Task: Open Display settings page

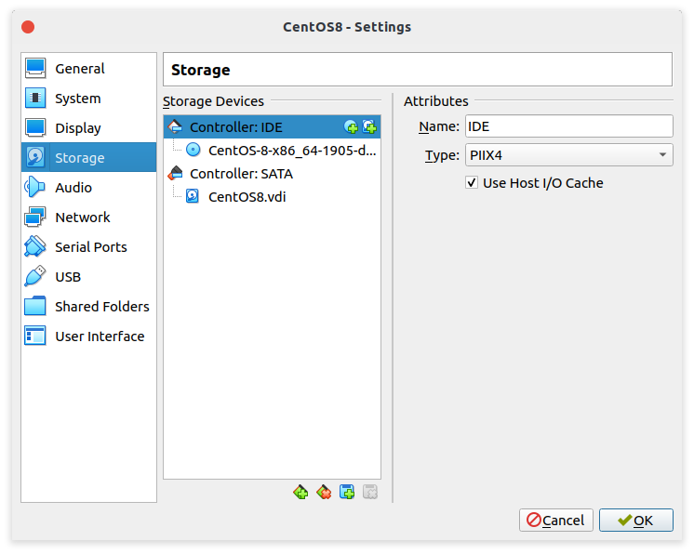Action: click(x=88, y=127)
